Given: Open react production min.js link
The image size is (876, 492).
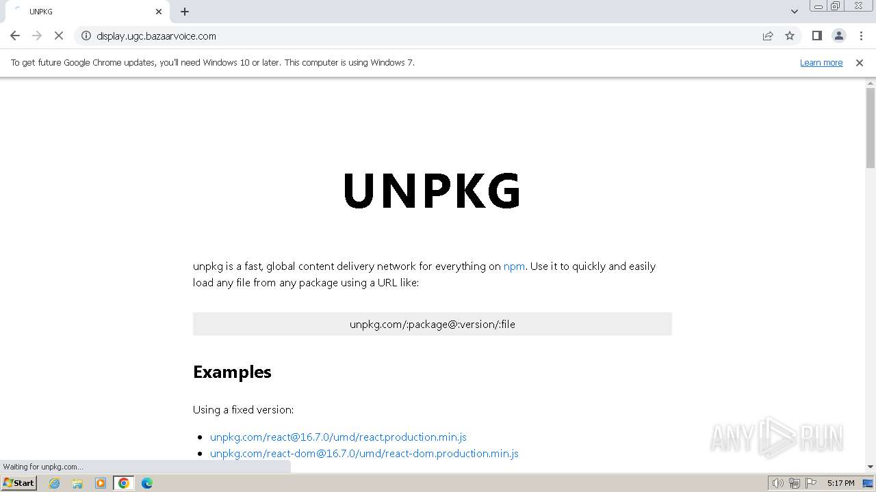Looking at the screenshot, I should tap(338, 437).
